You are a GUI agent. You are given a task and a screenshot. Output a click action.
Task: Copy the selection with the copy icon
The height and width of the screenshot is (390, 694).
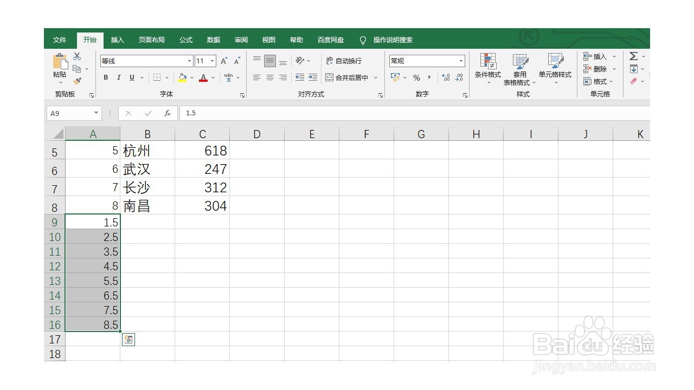[x=77, y=69]
